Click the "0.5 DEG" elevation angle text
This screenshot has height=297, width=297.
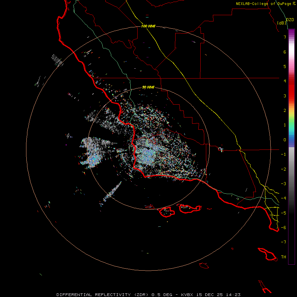(x=162, y=295)
